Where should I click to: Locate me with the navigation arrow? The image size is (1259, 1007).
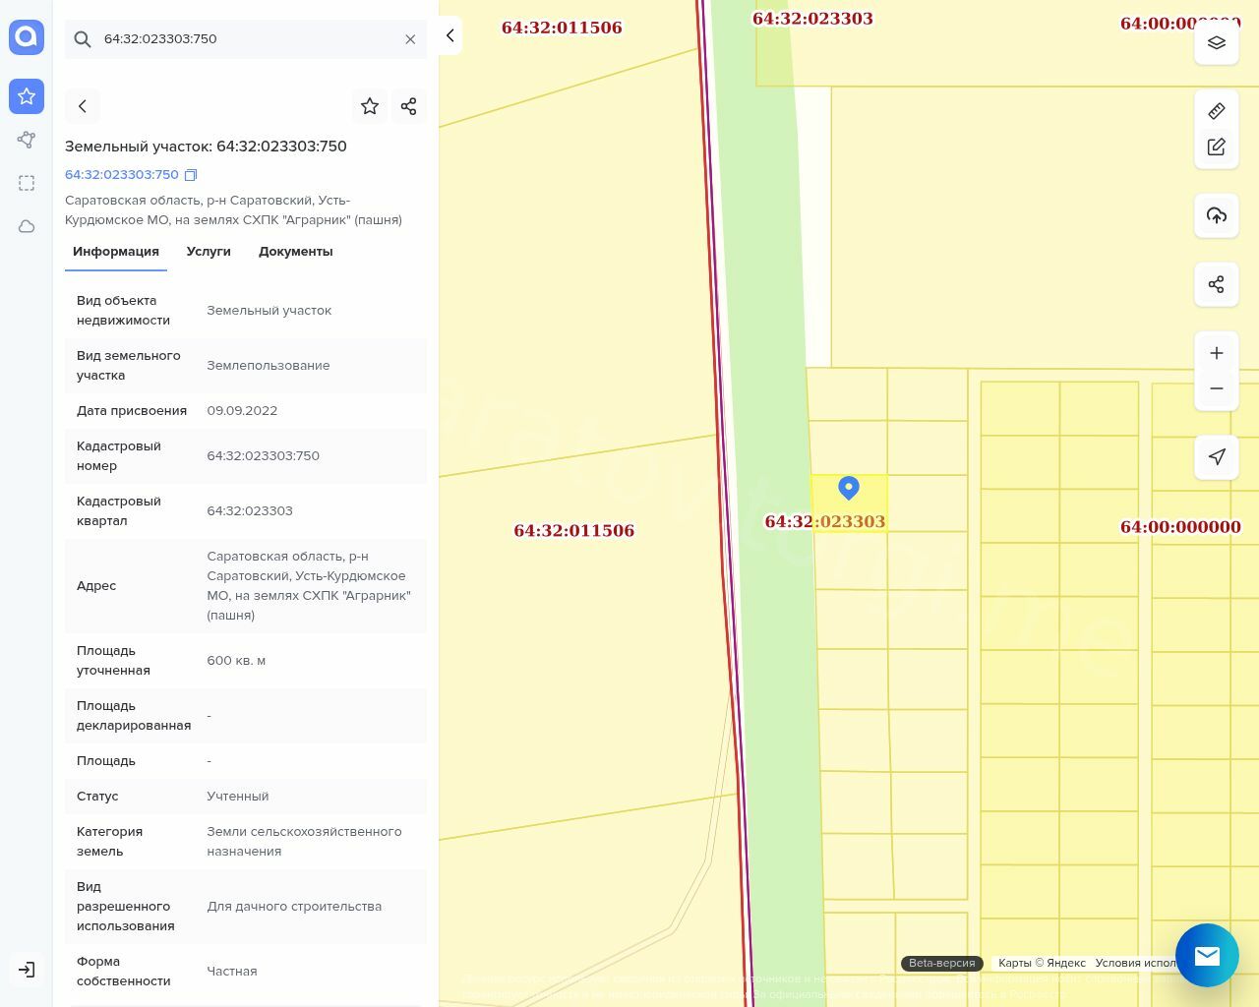1216,456
